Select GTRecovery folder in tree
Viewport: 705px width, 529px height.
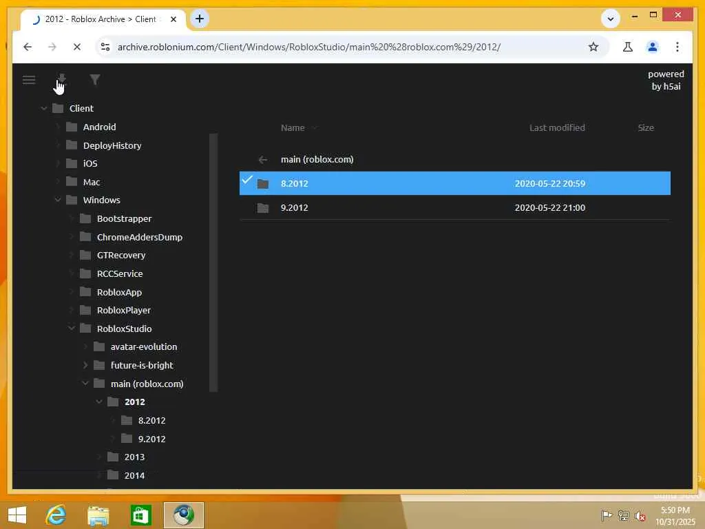(x=121, y=255)
